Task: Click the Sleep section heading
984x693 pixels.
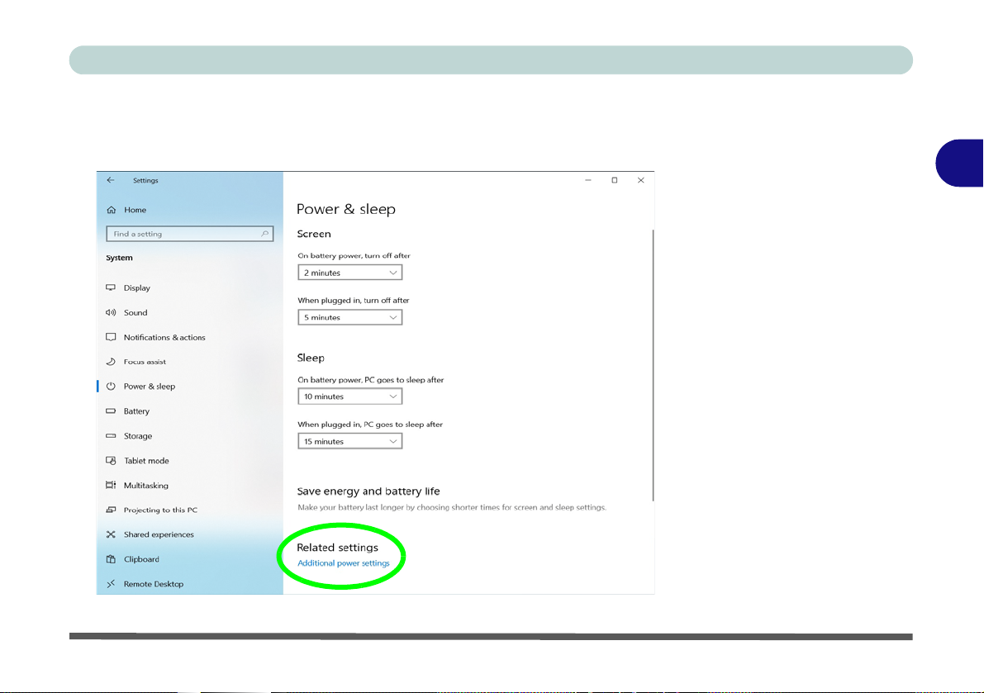Action: 311,358
